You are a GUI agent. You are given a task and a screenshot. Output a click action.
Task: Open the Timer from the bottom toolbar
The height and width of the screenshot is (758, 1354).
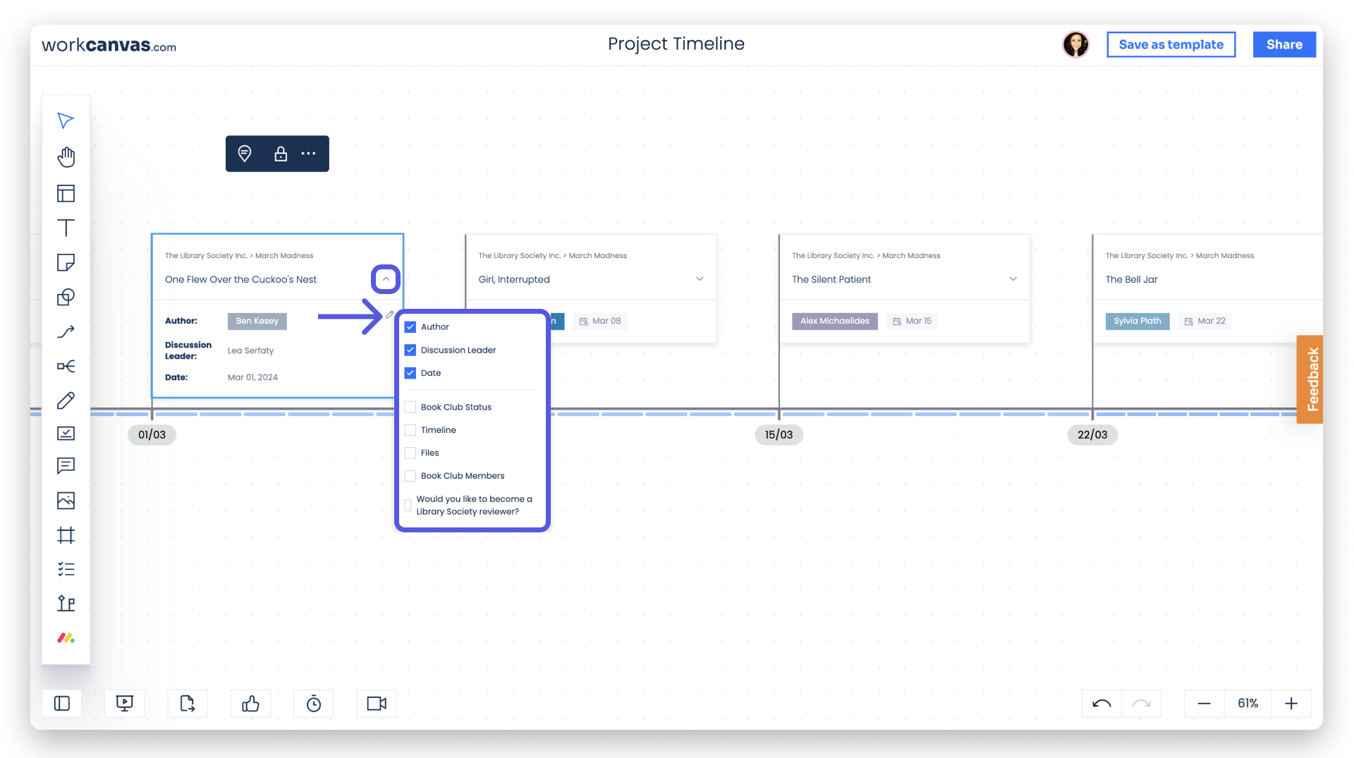click(x=313, y=703)
